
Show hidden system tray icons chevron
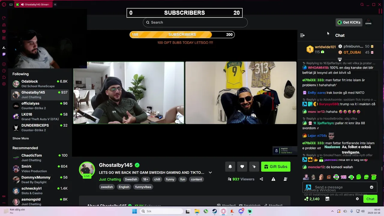coord(332,211)
